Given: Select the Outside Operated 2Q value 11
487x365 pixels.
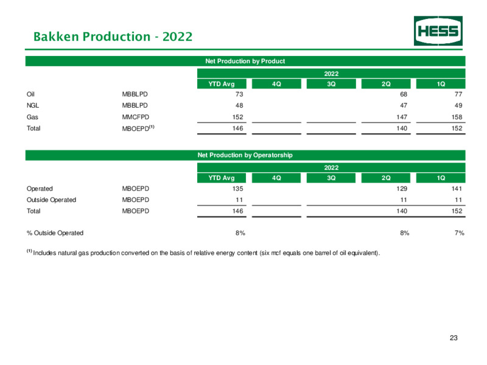Looking at the screenshot, I should (404, 200).
